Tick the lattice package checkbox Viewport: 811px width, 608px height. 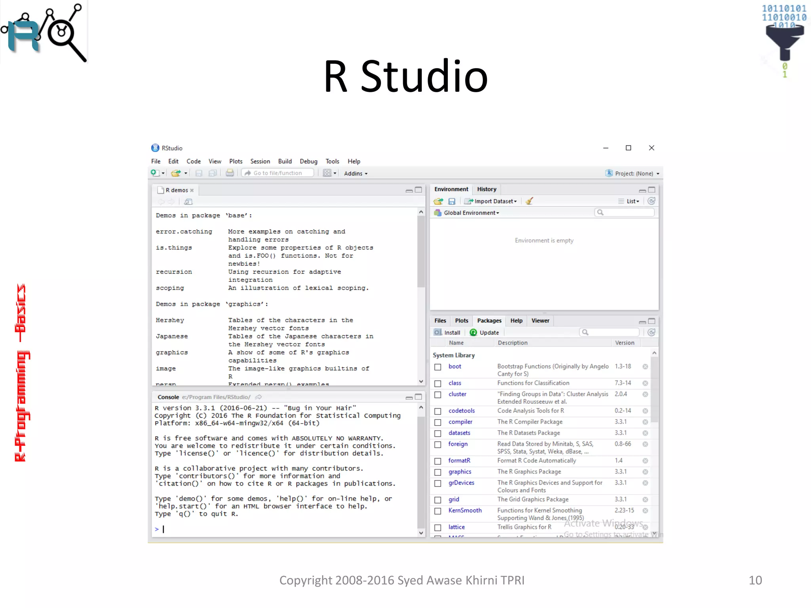coord(438,528)
